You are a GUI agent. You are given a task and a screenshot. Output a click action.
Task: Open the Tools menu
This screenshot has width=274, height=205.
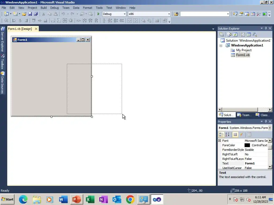(x=99, y=8)
